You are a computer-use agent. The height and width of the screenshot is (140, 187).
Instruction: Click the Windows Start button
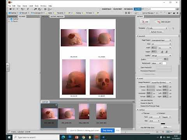click(x=9, y=137)
